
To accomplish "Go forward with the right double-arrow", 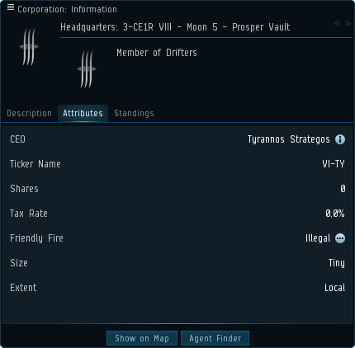I will coord(348,24).
